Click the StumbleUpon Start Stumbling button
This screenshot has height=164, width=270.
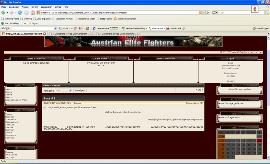tap(11, 23)
